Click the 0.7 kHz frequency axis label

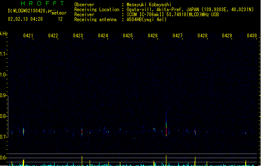(3, 137)
